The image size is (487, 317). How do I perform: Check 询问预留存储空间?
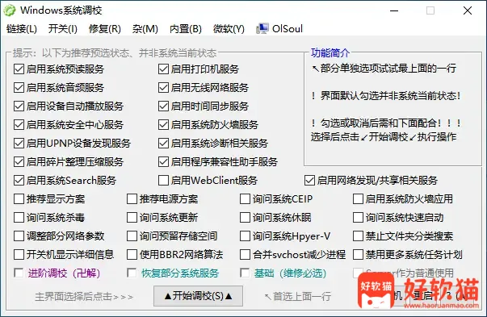(x=132, y=236)
